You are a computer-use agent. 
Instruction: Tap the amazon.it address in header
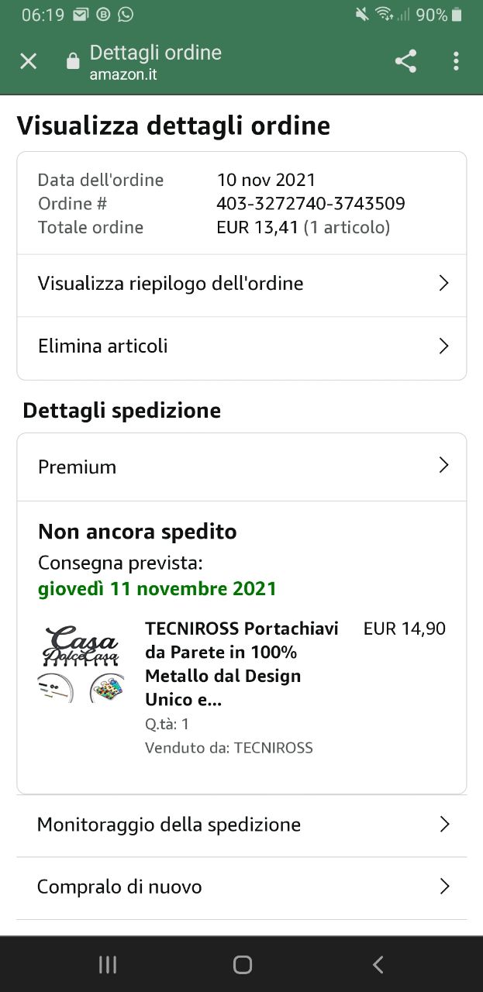click(123, 75)
